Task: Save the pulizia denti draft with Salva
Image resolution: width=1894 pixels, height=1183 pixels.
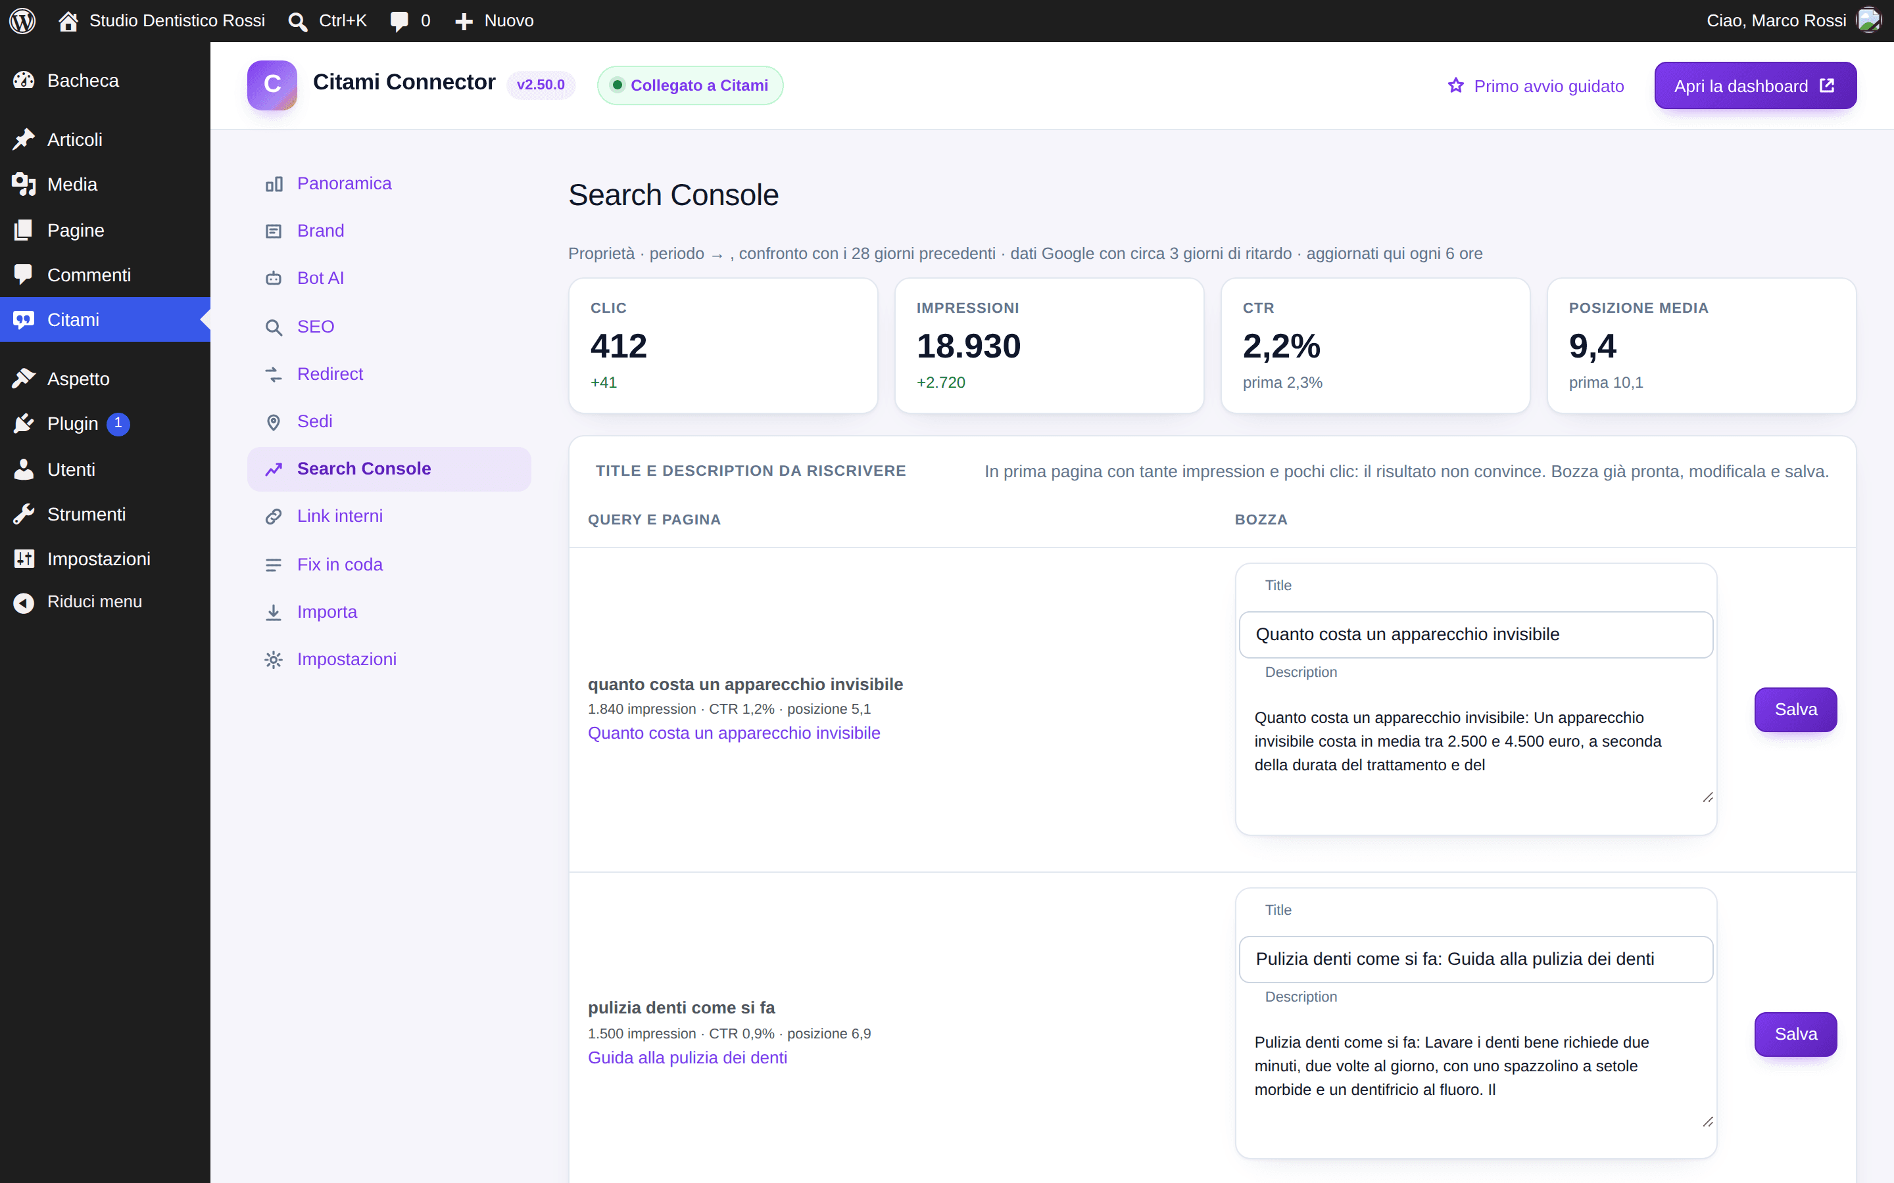Action: pyautogui.click(x=1795, y=1034)
